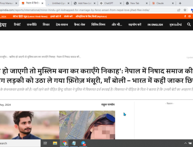The height and width of the screenshot is (147, 193).
Task: Close the Firoz Mansuri tab
Action: 16,3
